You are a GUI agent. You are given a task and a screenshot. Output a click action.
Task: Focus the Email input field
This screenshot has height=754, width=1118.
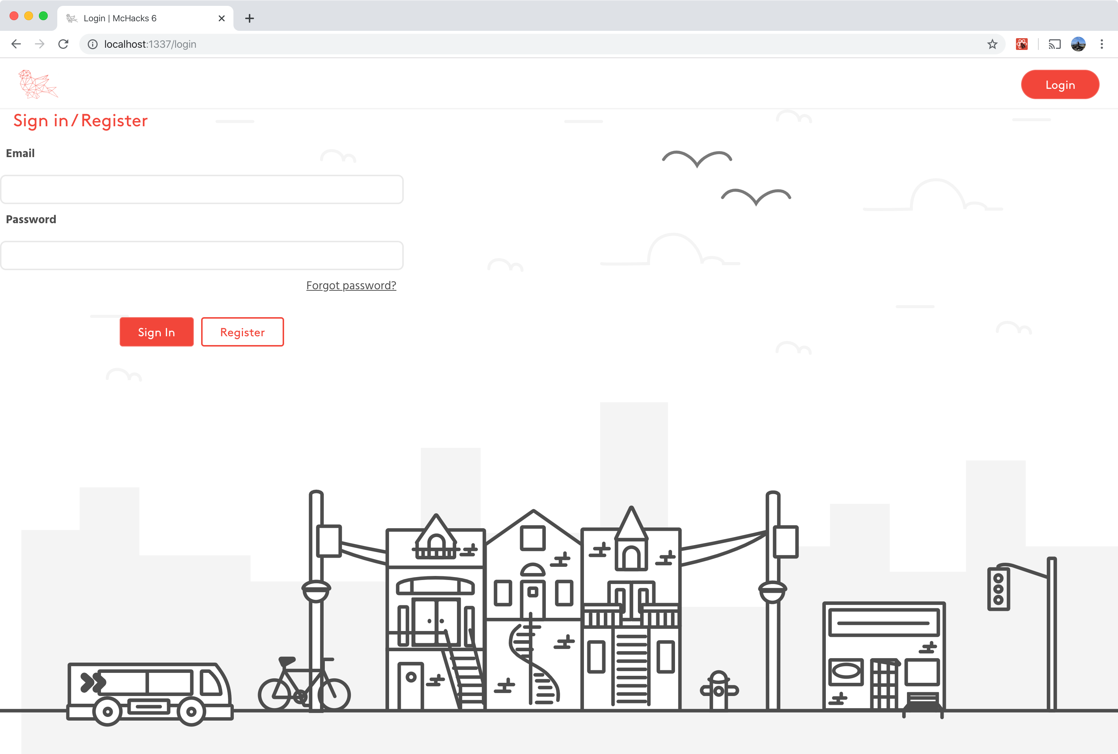pos(202,189)
